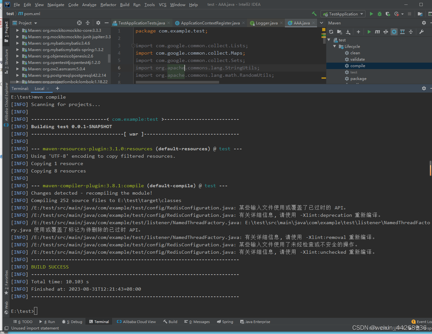Screen dimensions: 432x334
Task: Collapse the Lifecycle node in Maven
Action: 335,47
